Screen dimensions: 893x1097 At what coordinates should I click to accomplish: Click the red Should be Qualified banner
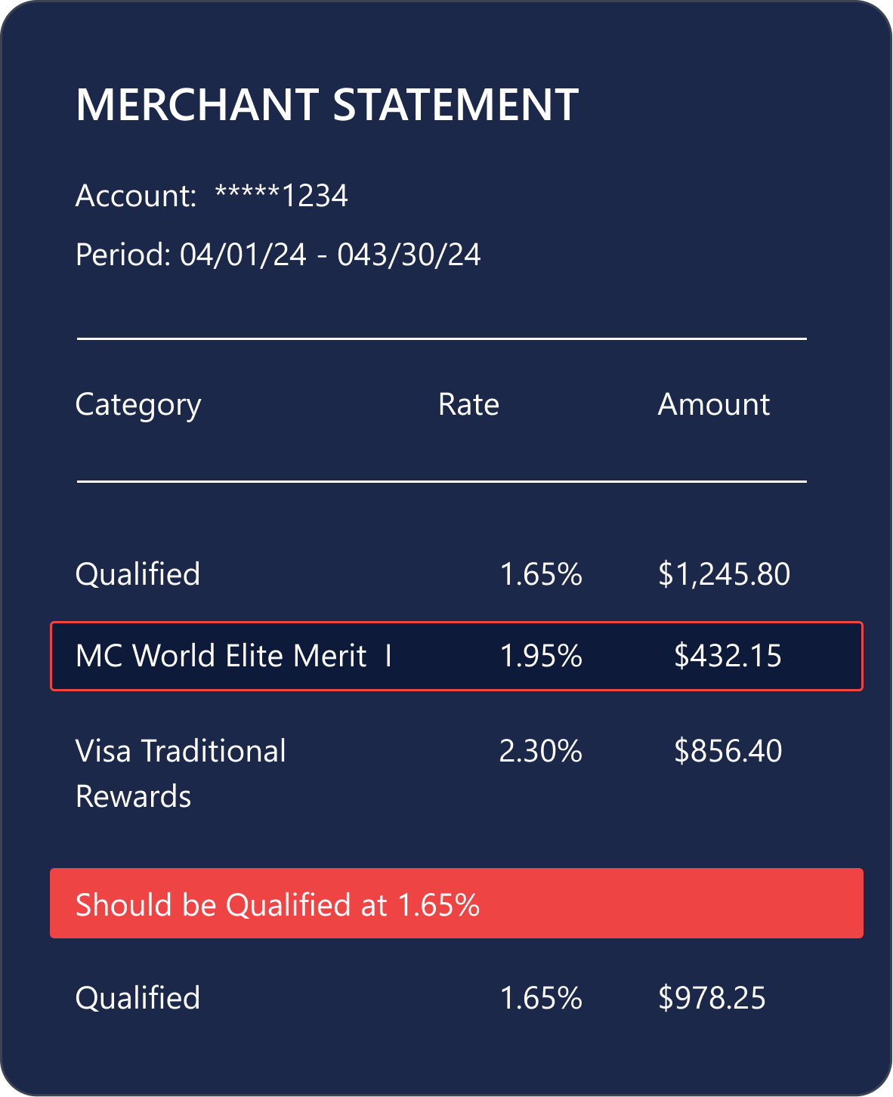click(x=456, y=904)
